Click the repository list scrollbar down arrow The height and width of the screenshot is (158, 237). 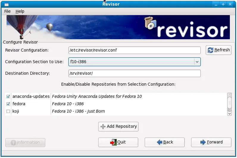[230, 114]
